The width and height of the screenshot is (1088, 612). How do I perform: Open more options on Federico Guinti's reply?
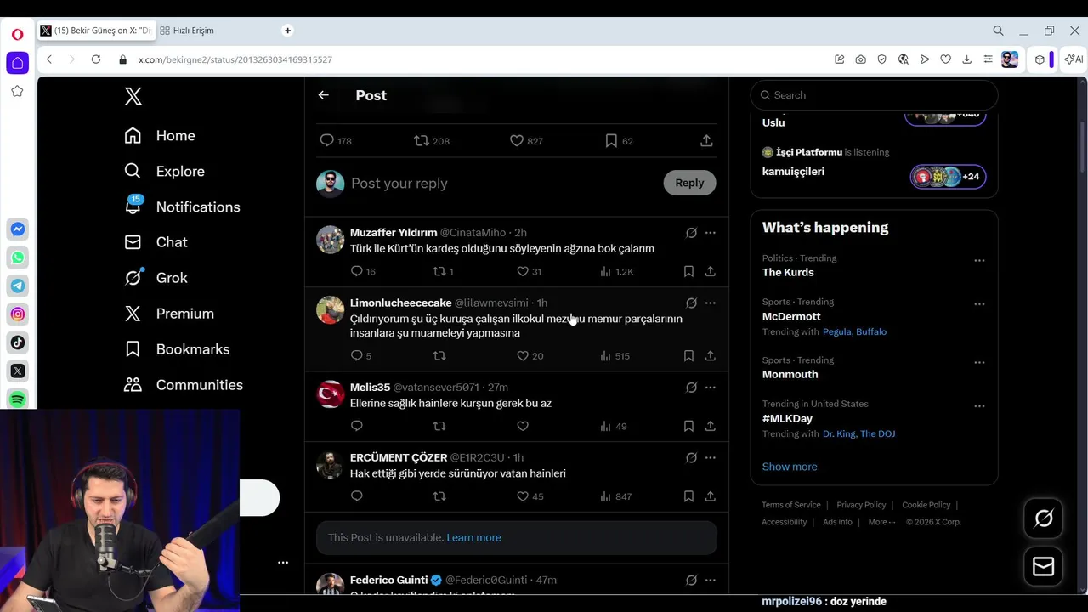[x=711, y=581]
